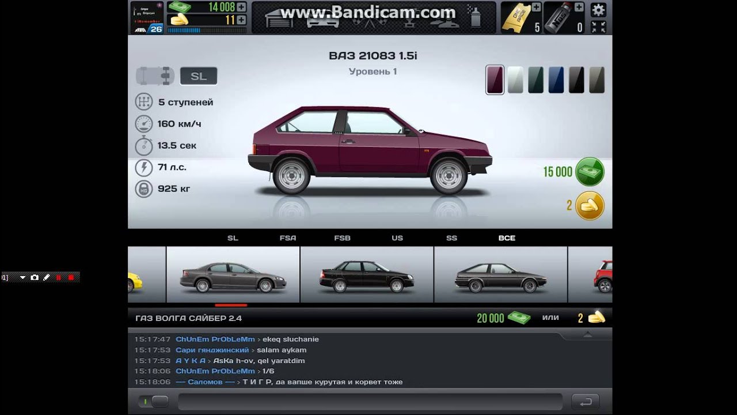The height and width of the screenshot is (415, 737).
Task: Click the experience progress bar
Action: [207, 30]
